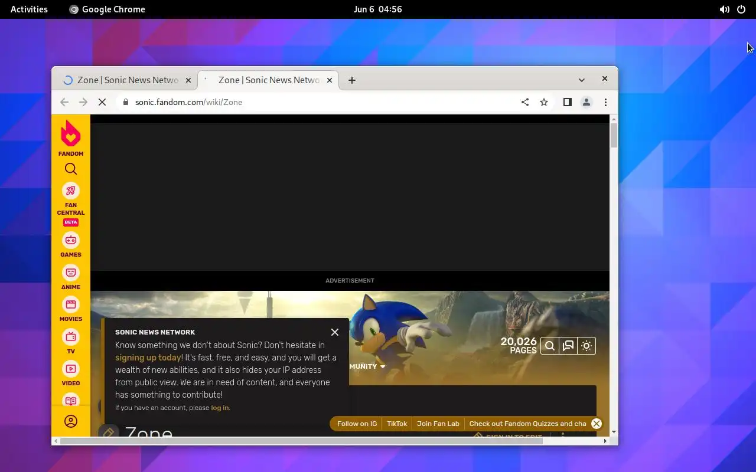Click the 'log in' link

220,408
